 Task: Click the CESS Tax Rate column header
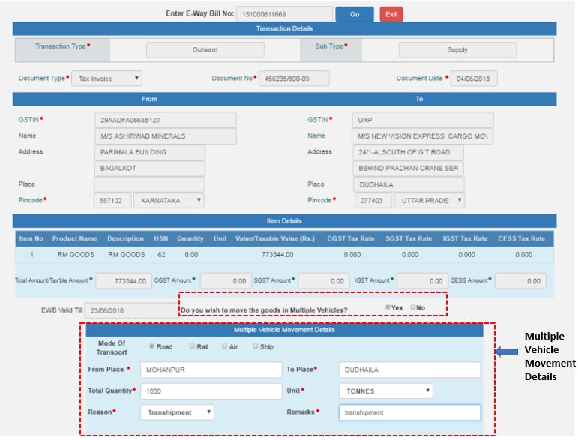[521, 239]
